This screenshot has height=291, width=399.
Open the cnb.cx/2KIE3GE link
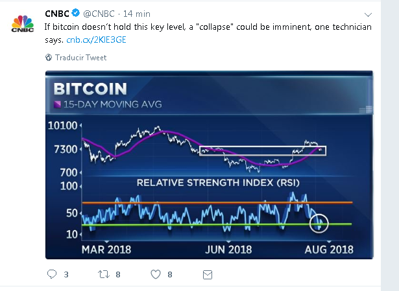(x=96, y=40)
